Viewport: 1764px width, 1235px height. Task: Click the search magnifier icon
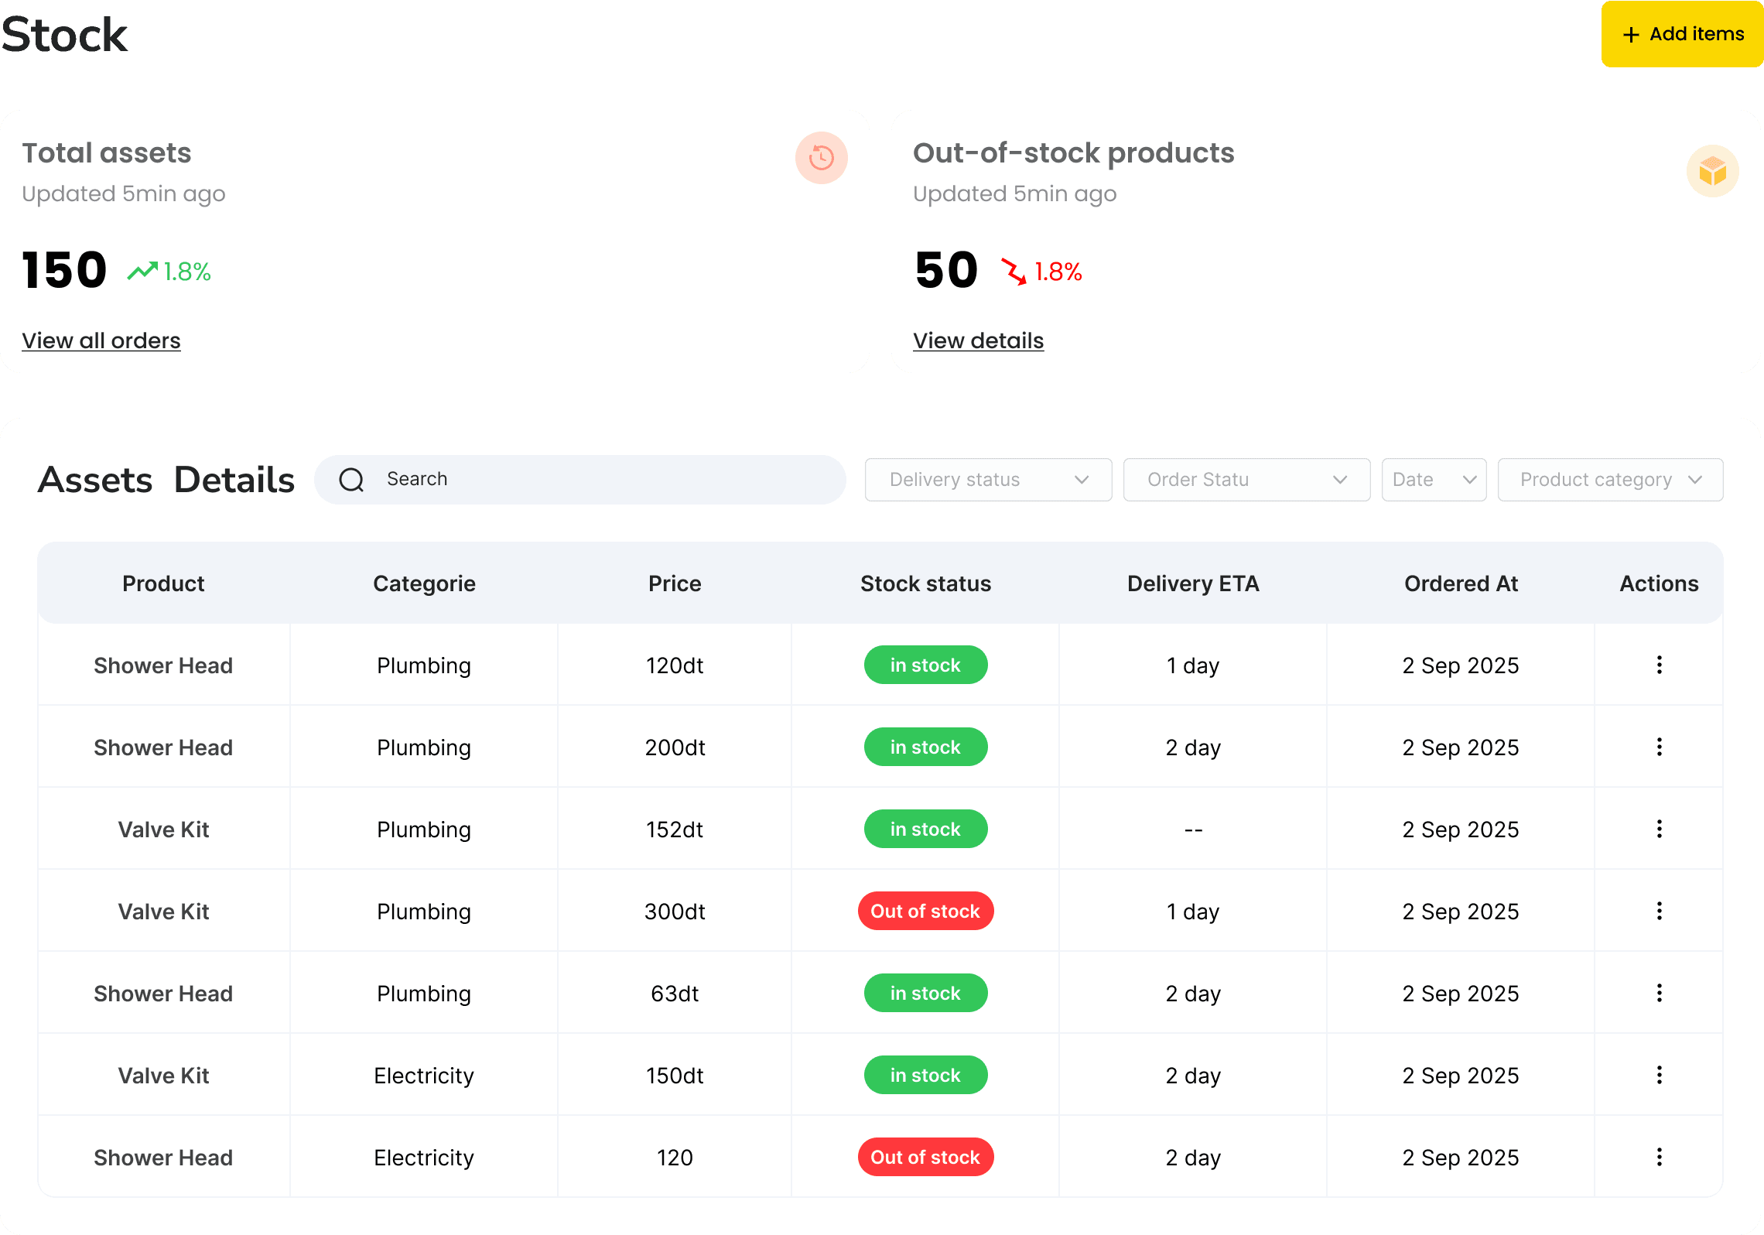tap(351, 480)
